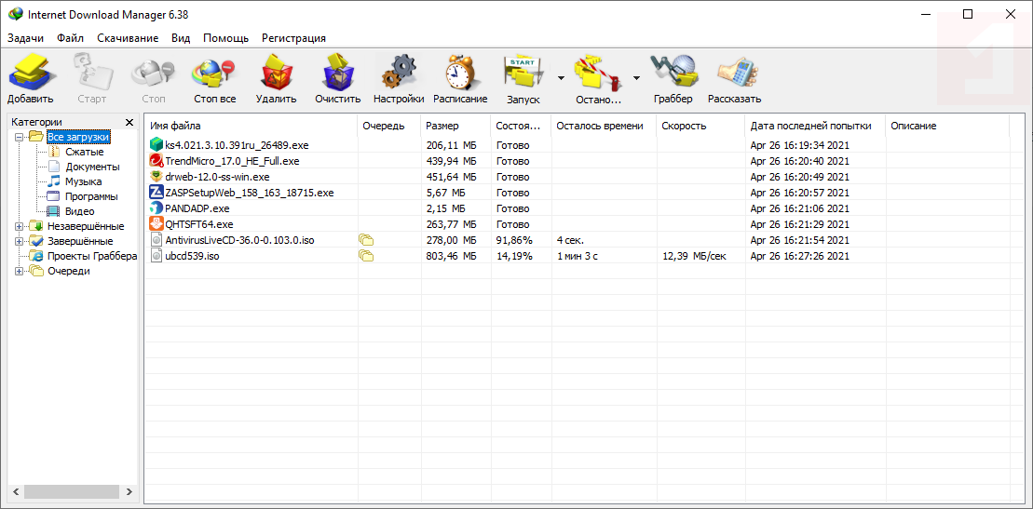Click the 1 мин 3 с time cell
Screen dimensions: 1033x509
578,256
